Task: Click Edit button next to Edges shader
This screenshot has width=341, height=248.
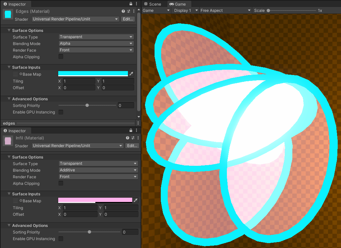Action: 128,19
